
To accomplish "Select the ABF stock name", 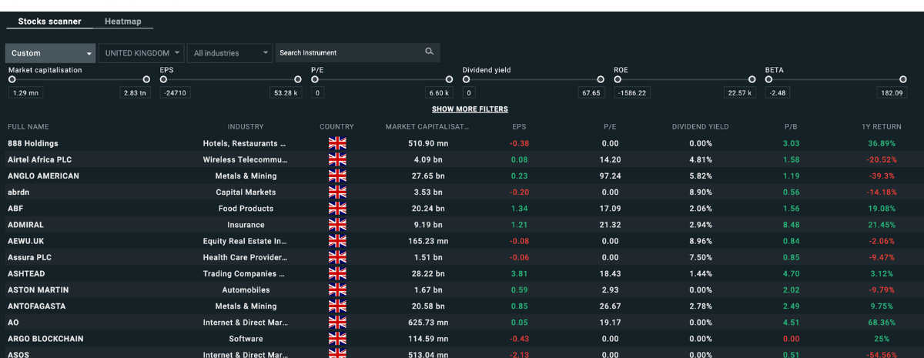I will [x=16, y=209].
